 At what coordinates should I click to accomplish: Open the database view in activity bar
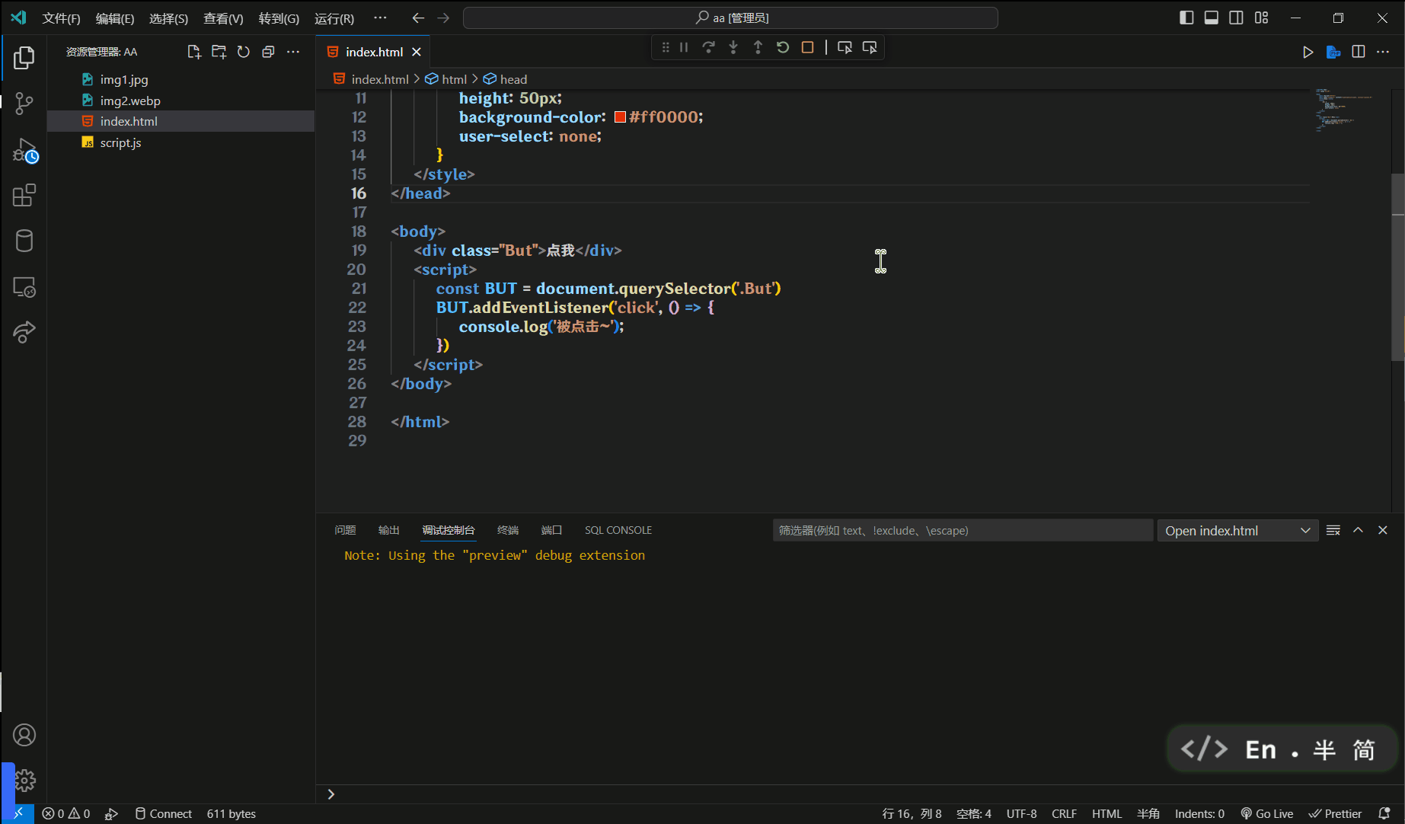tap(24, 241)
